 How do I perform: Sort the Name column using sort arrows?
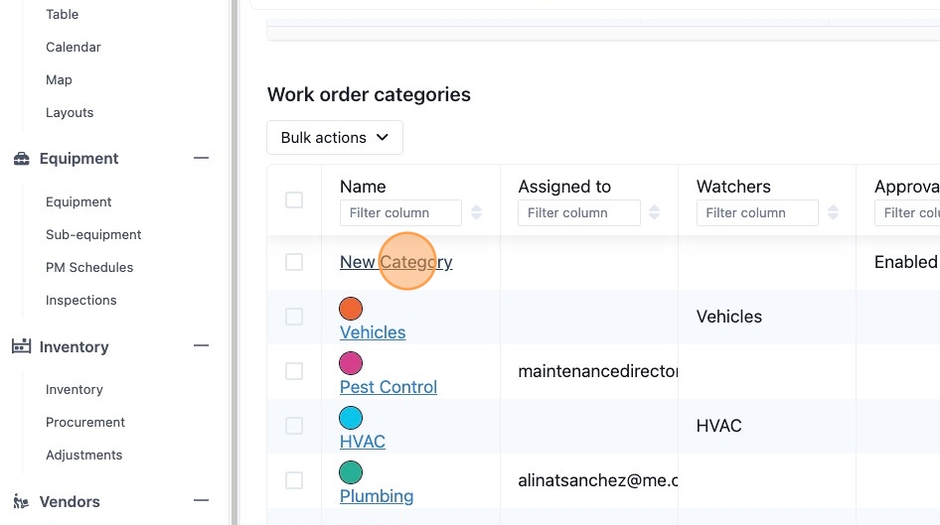click(x=477, y=212)
